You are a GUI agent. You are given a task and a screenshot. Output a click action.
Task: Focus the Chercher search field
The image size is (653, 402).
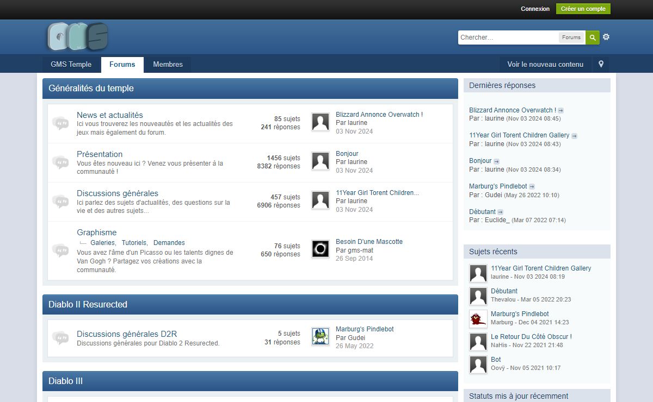[x=508, y=37]
